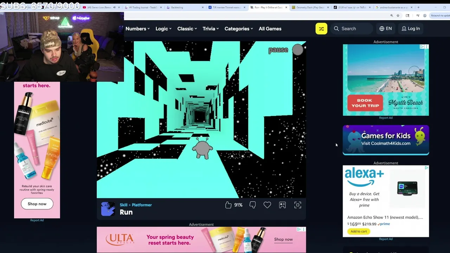Click the gray pause circle in game

click(x=298, y=50)
